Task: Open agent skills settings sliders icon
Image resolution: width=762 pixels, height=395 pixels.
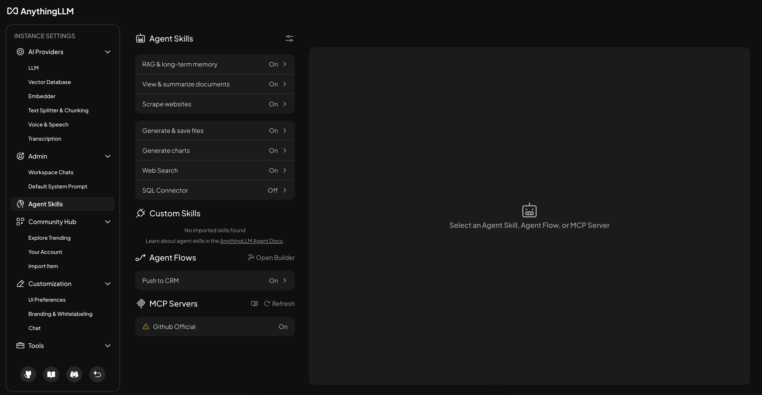Action: (289, 38)
